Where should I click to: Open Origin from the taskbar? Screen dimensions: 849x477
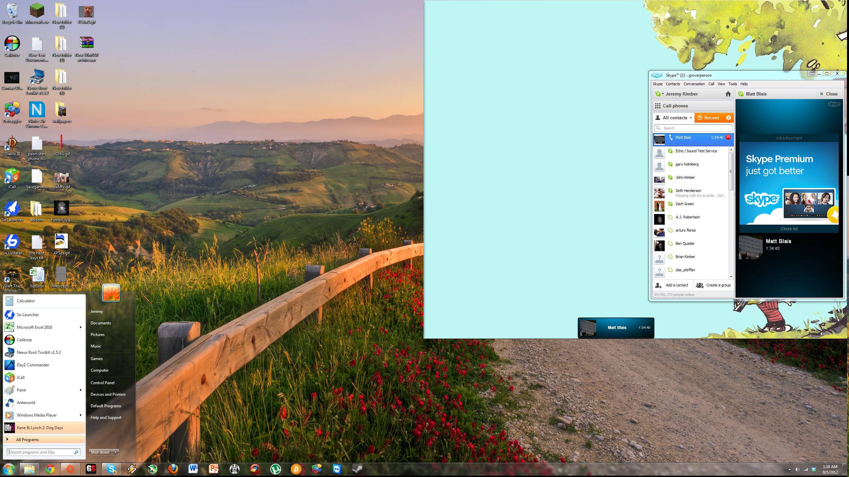pyautogui.click(x=70, y=469)
